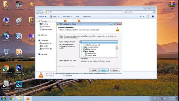This screenshot has width=179, height=101.
Task: Toggle the Desktop Shortcut checkbox
Action: 84,49
